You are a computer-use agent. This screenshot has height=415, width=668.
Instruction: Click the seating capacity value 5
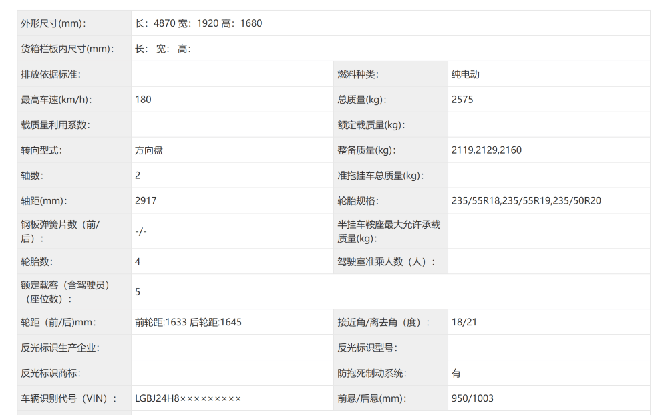pyautogui.click(x=136, y=291)
